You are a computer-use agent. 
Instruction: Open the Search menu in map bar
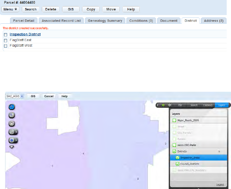tap(194, 105)
